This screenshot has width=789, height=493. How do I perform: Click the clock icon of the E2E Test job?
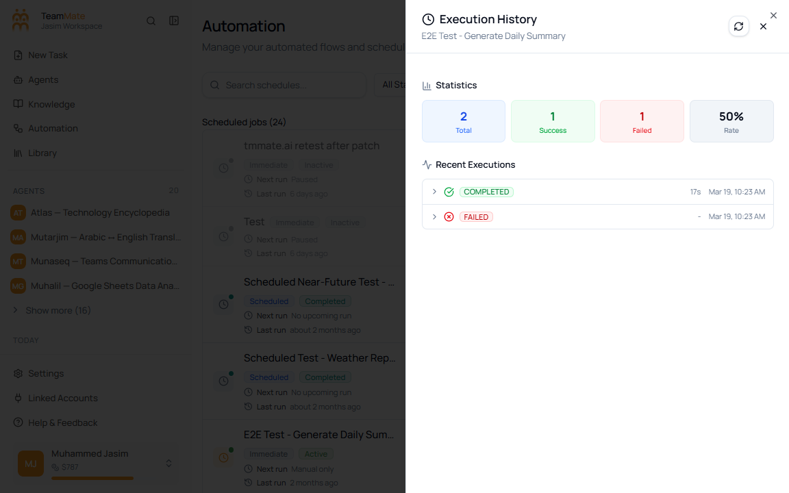coord(223,458)
